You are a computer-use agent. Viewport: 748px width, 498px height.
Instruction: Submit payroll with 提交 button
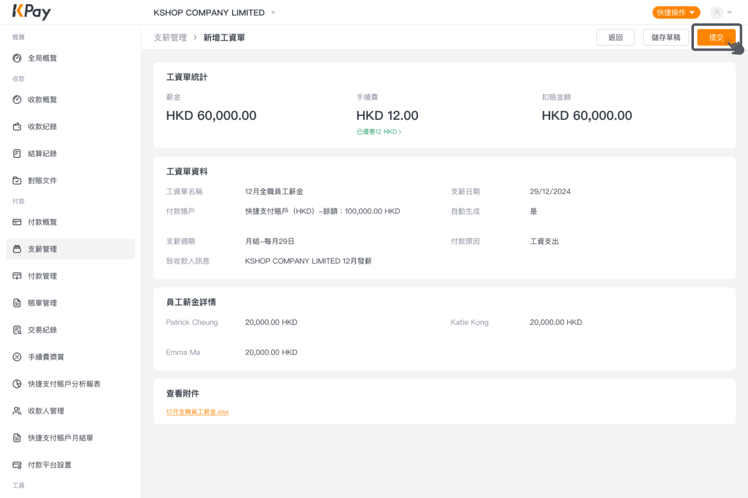pos(716,37)
